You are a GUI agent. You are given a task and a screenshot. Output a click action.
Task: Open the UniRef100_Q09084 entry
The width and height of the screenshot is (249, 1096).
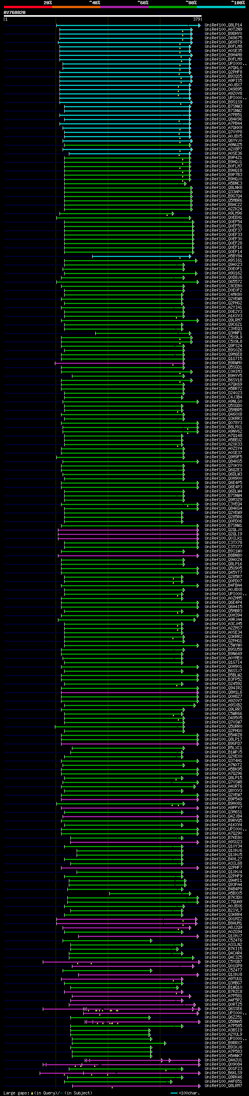223,1065
